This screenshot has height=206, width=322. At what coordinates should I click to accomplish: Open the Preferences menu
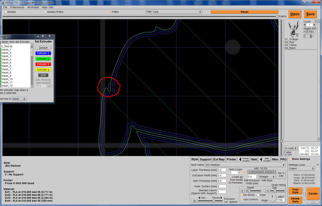pos(17,7)
